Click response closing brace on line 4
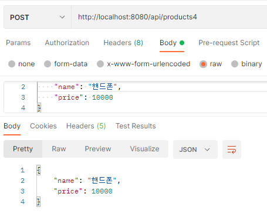The width and height of the screenshot is (267, 214). pyautogui.click(x=39, y=202)
